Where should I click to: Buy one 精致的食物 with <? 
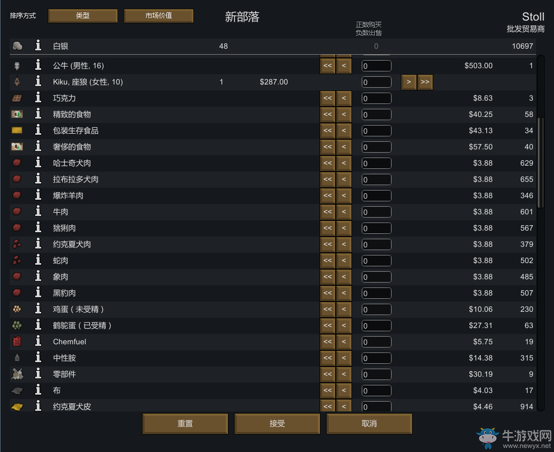[x=344, y=114]
